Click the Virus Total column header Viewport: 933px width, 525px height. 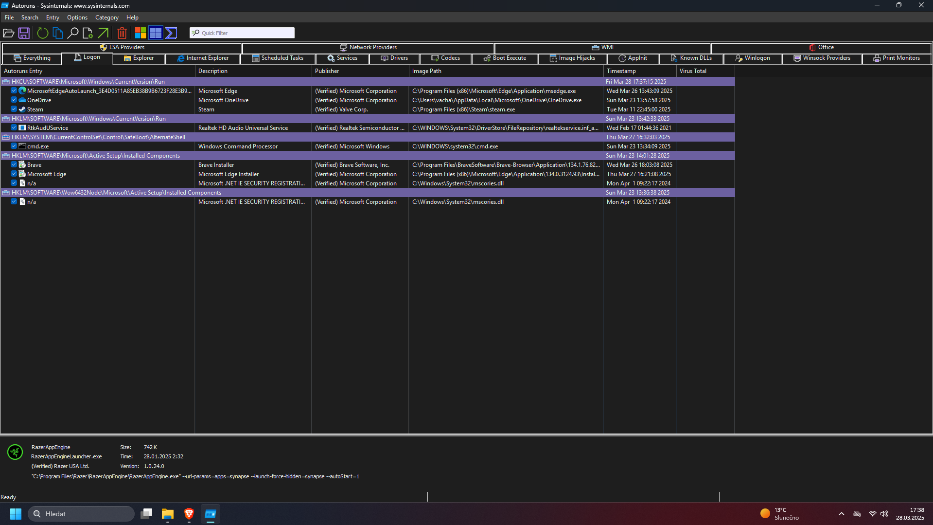pyautogui.click(x=705, y=71)
